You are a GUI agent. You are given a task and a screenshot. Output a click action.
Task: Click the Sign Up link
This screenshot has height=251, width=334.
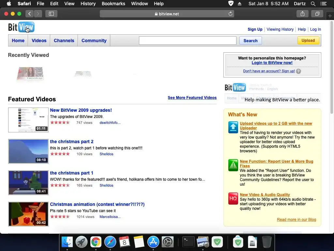point(255,29)
